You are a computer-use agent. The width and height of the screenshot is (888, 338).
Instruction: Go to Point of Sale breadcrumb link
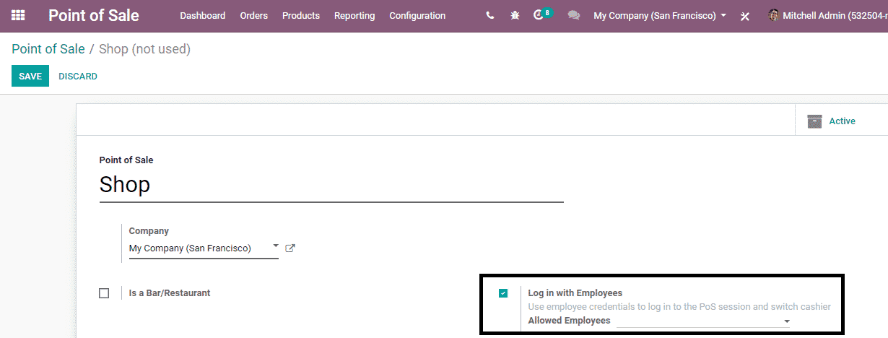(48, 49)
